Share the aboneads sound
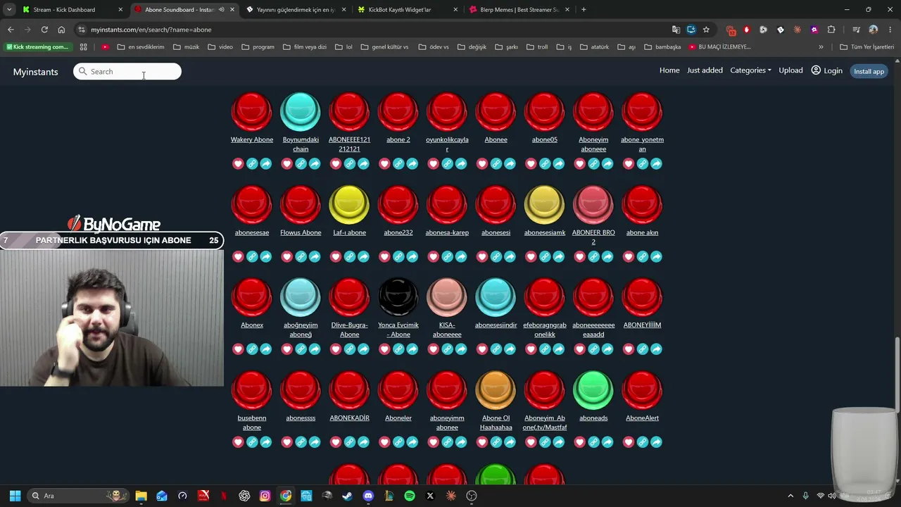 [607, 442]
